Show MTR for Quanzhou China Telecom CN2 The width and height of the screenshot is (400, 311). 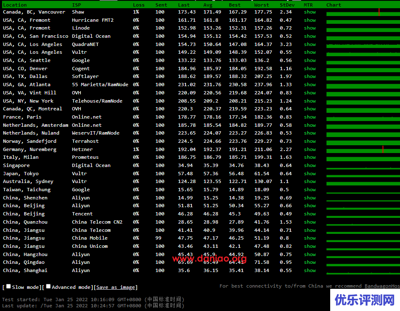click(x=310, y=222)
